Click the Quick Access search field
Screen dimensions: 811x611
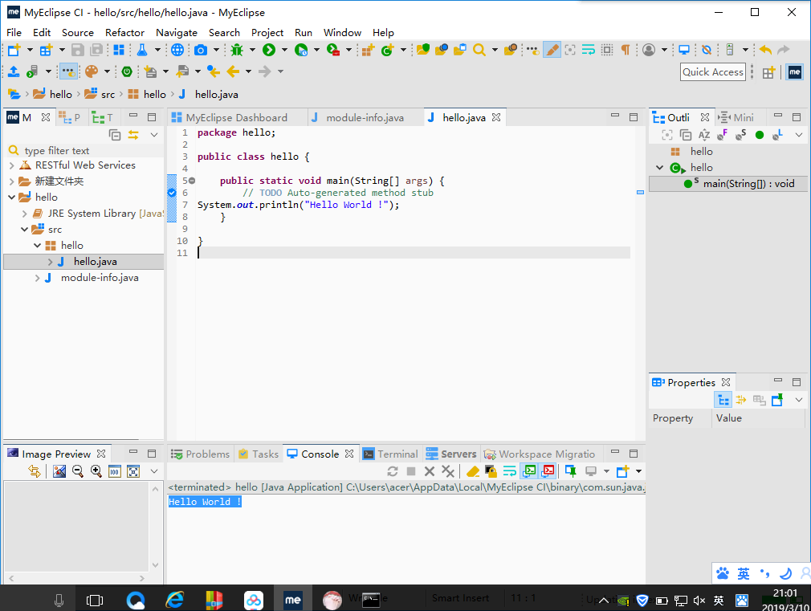[712, 71]
